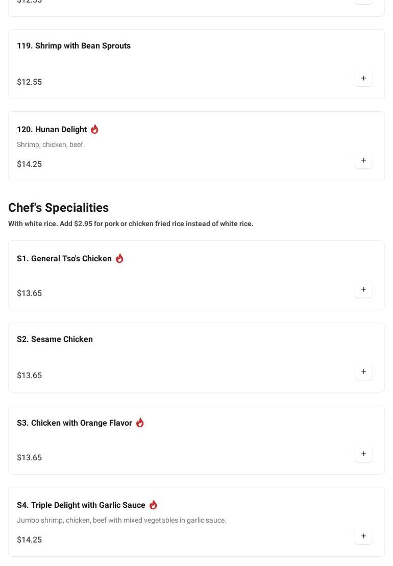Viewport: 393px width, 566px height.
Task: Click spicy icon by Chicken with Orange Flavor
Action: point(140,423)
